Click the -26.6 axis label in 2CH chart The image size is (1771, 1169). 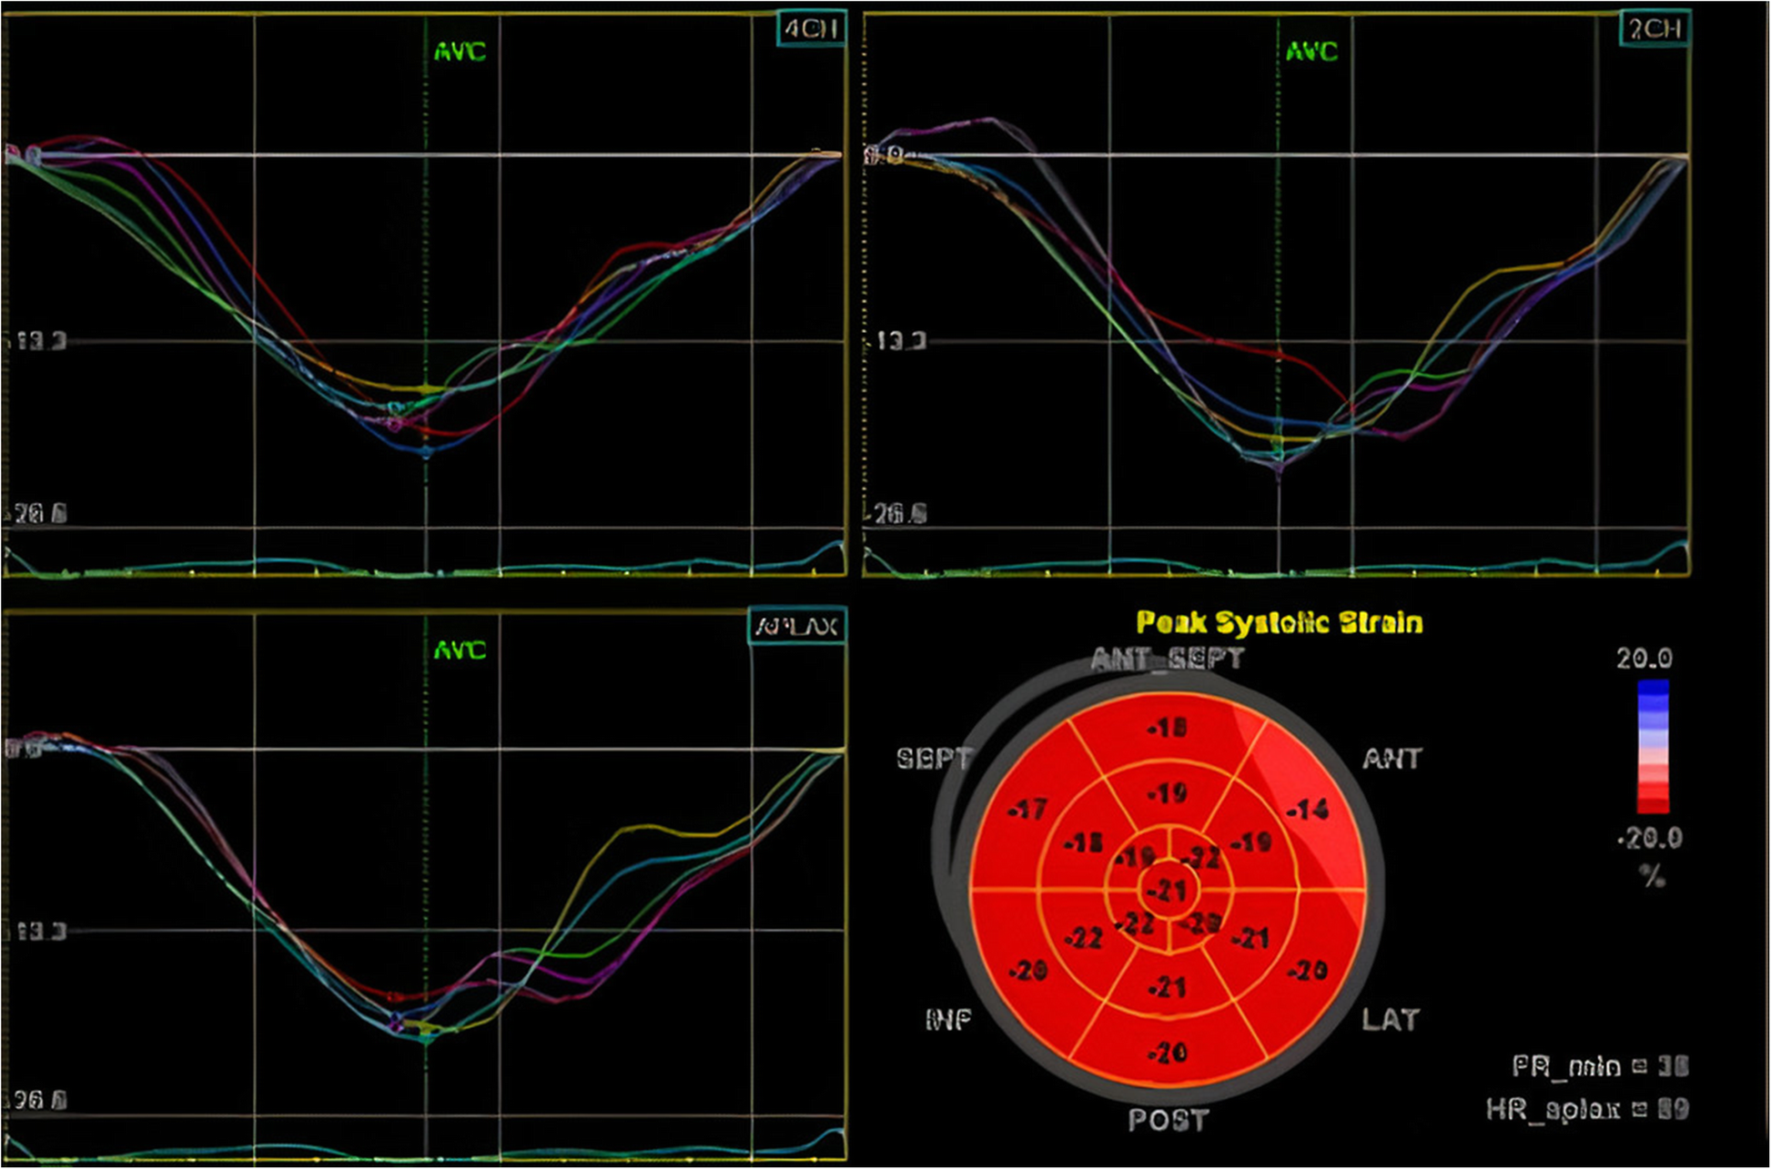[x=896, y=514]
